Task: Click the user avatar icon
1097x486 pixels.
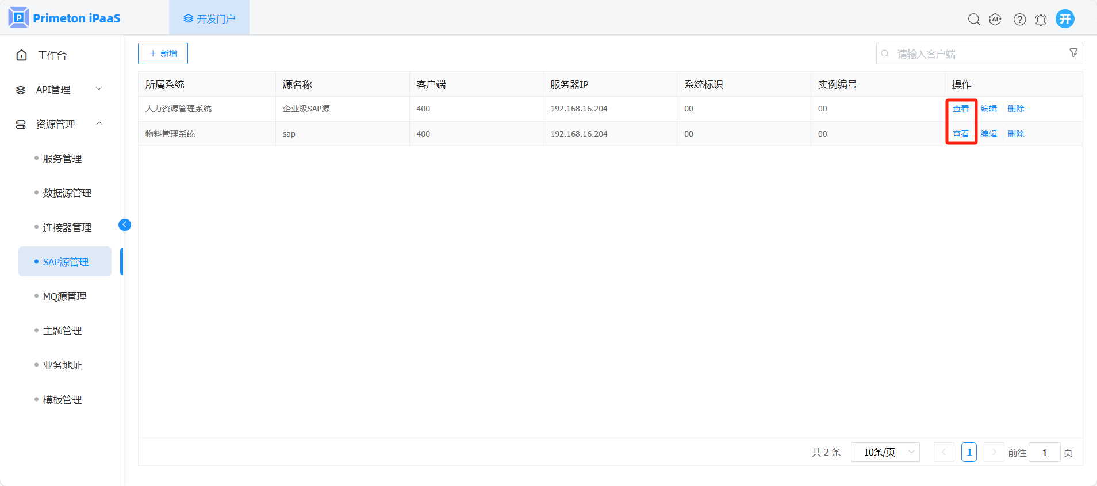Action: [1065, 19]
